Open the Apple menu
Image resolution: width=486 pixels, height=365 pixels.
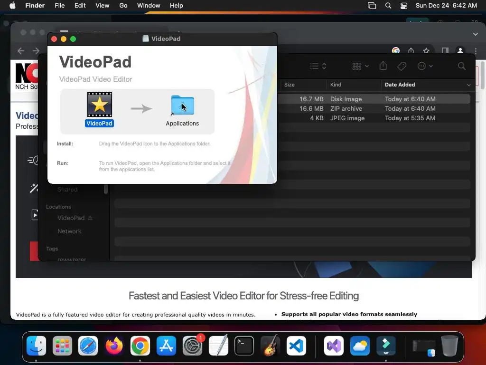point(12,6)
